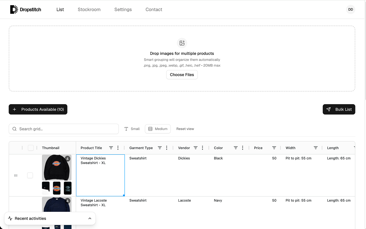366x229 pixels.
Task: Click the Choose Files button
Action: click(182, 75)
